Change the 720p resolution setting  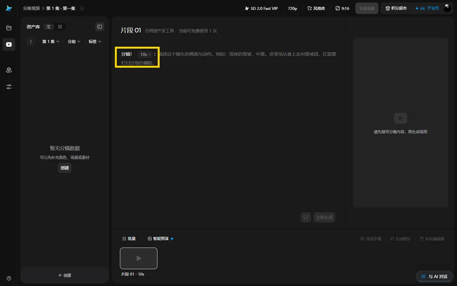pos(292,8)
